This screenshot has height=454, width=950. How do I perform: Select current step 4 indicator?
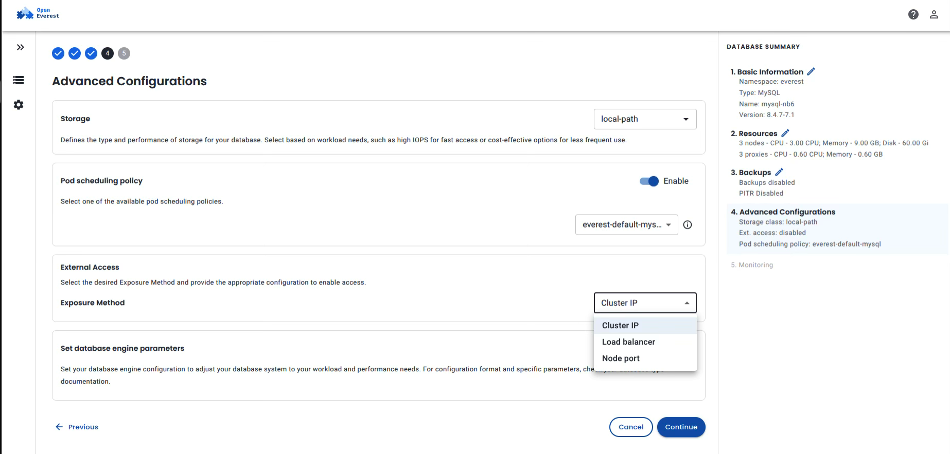coord(108,53)
